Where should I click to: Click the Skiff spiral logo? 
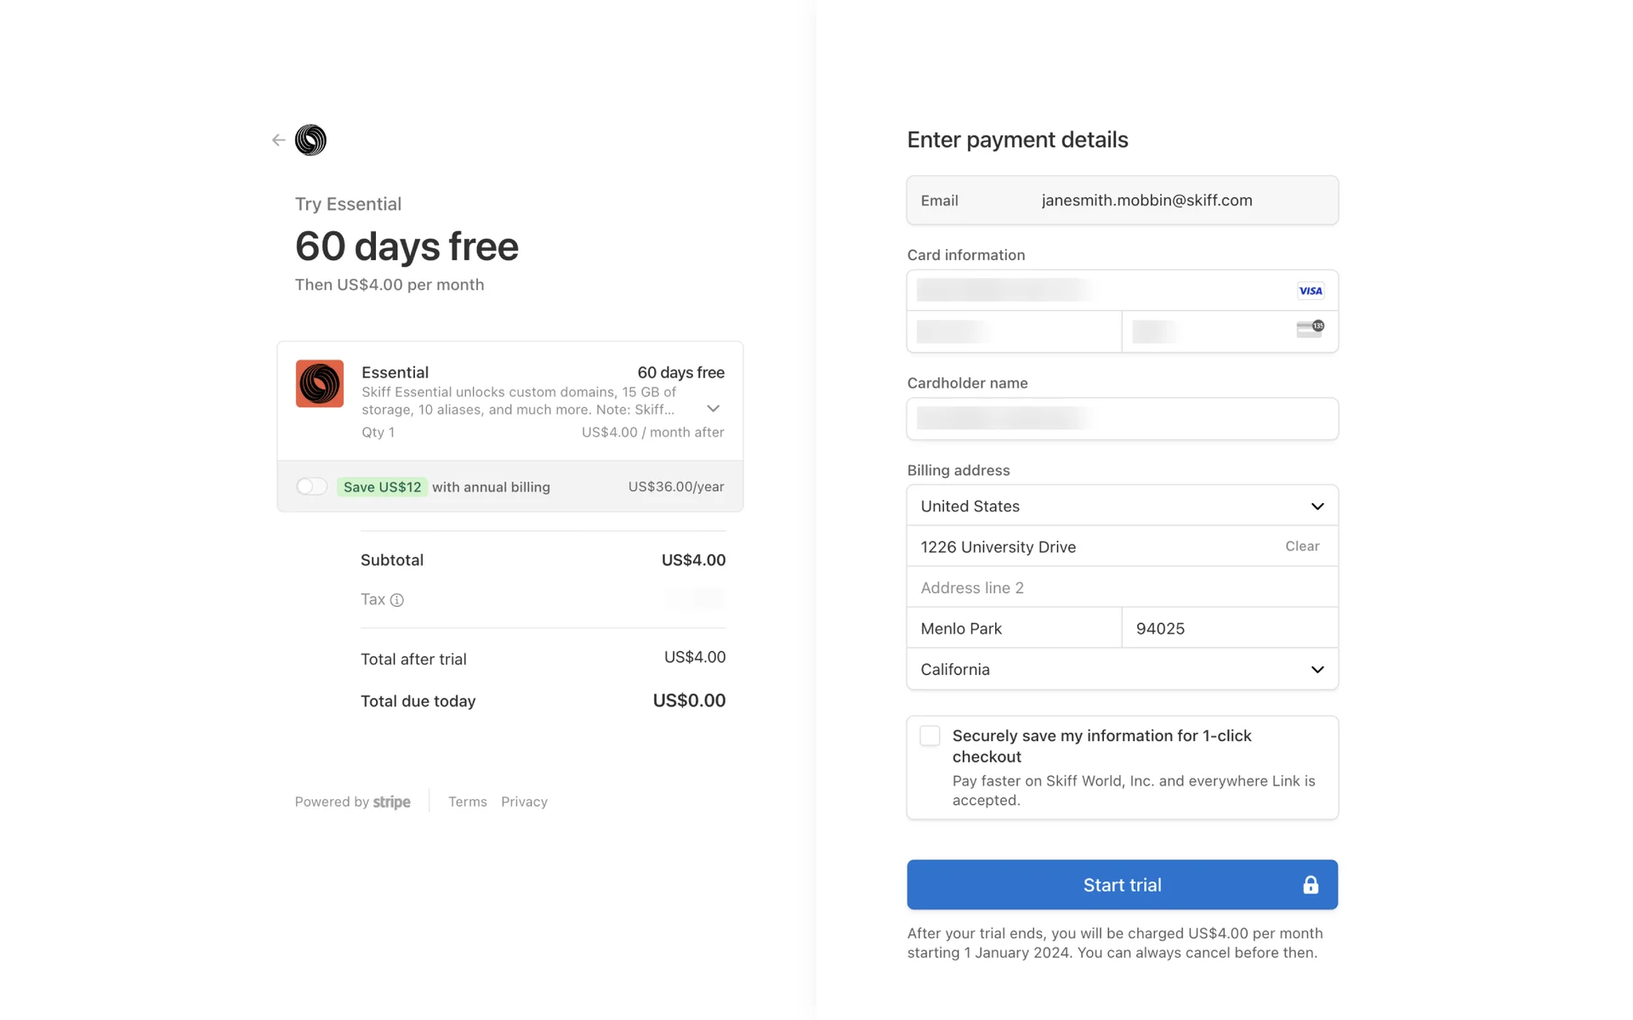click(310, 140)
